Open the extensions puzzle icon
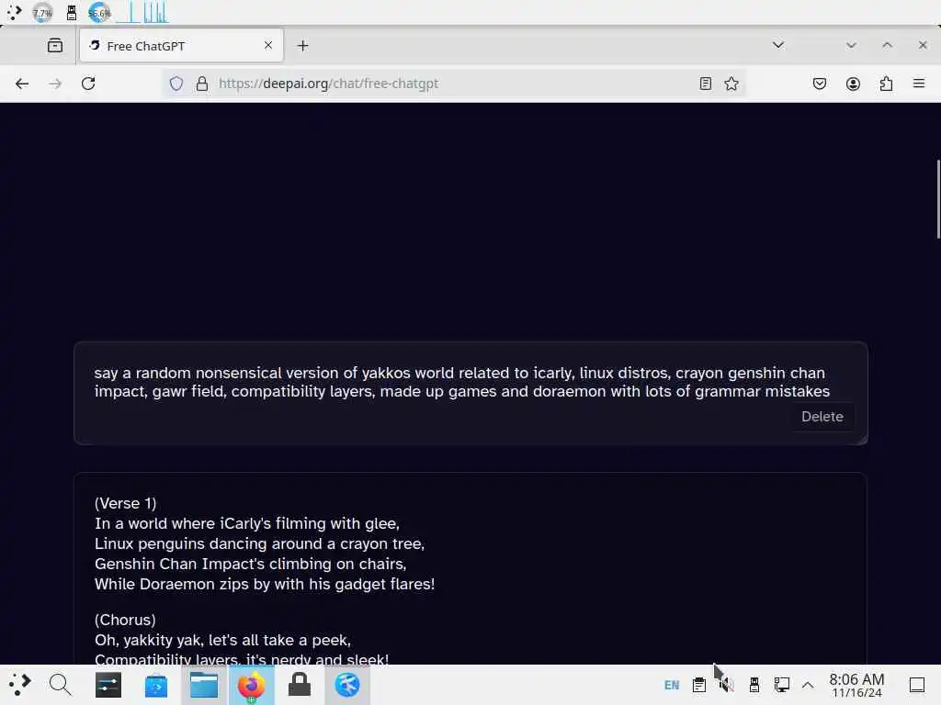Image resolution: width=941 pixels, height=705 pixels. tap(886, 84)
